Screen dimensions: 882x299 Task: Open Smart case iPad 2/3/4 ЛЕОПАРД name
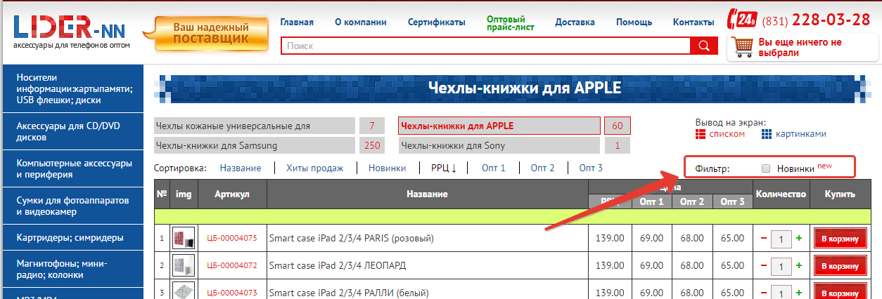click(337, 266)
